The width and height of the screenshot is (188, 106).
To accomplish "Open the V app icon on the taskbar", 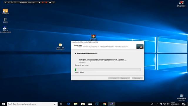I will tap(97, 104).
